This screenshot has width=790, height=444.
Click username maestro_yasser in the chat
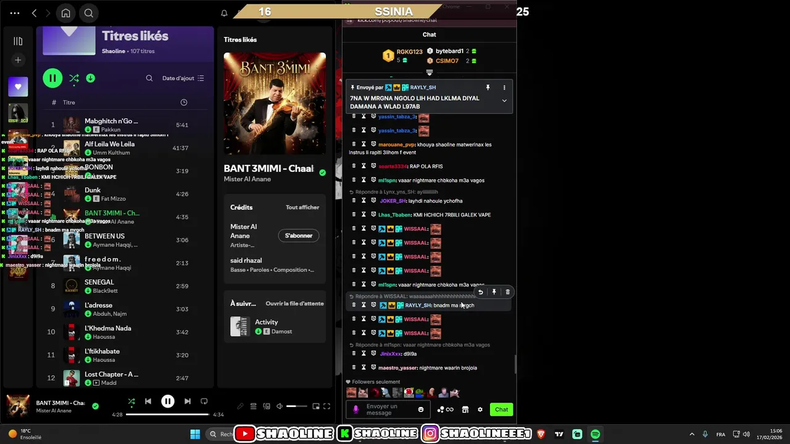pyautogui.click(x=397, y=368)
